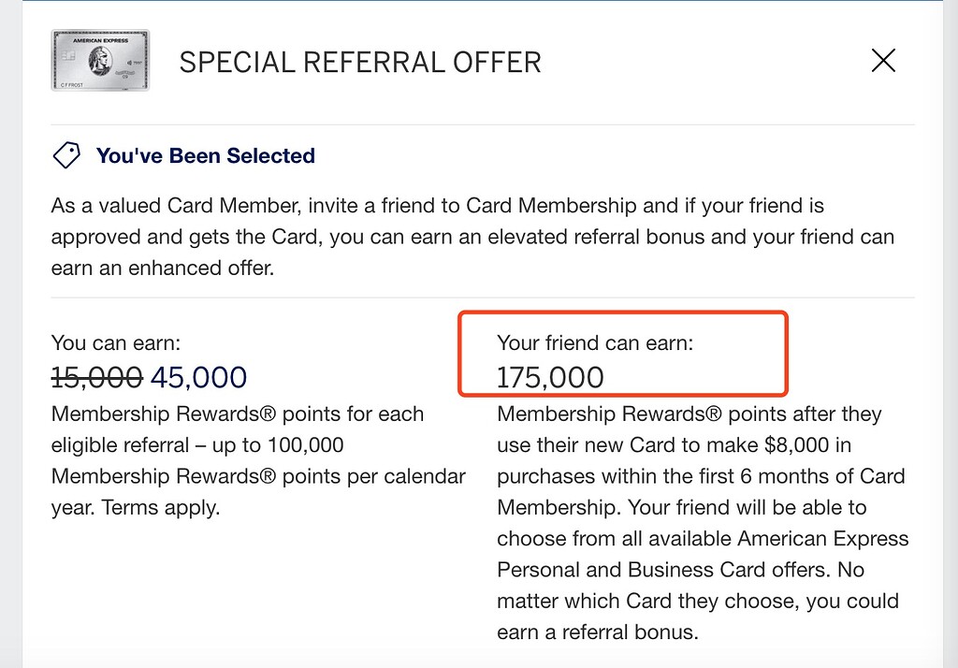Click the 45,000 points amount
958x668 pixels.
point(198,378)
